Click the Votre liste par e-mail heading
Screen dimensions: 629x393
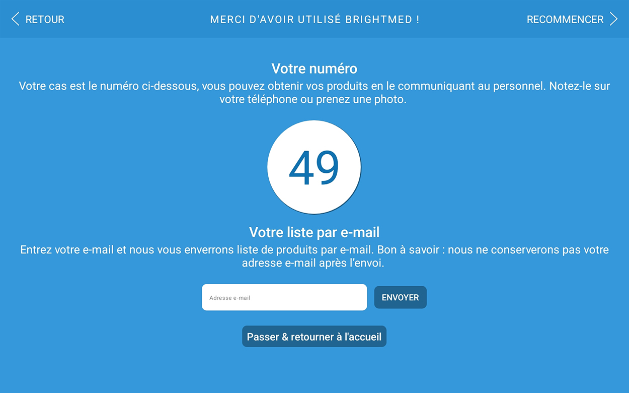[314, 232]
